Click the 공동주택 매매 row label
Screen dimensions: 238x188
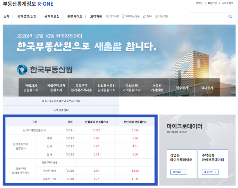tap(49, 163)
